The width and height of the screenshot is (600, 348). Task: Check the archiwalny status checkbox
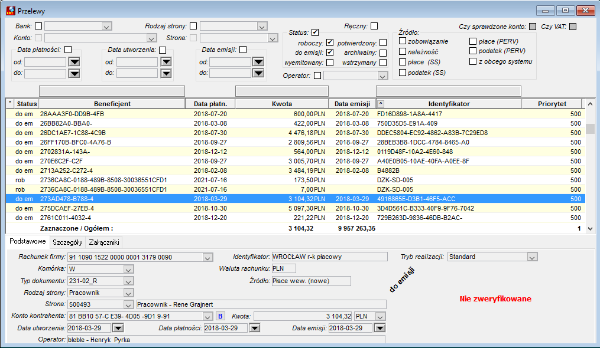383,52
